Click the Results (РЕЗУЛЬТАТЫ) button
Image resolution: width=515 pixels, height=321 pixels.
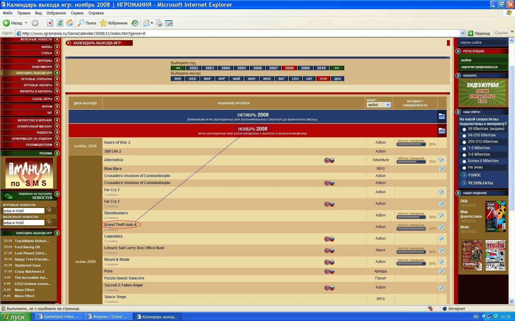pos(477,183)
